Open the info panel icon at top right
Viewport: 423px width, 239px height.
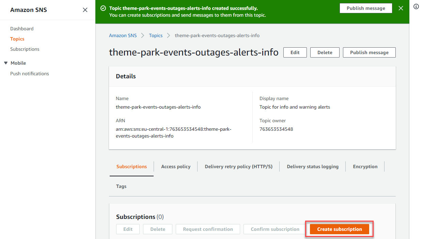(416, 7)
